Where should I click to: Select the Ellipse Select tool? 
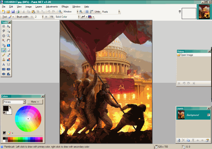coord(4,36)
